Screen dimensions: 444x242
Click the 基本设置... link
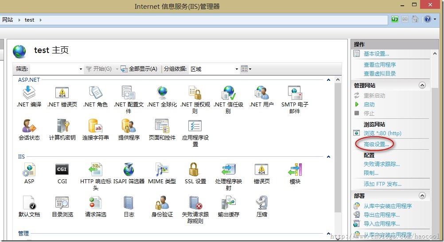point(376,54)
